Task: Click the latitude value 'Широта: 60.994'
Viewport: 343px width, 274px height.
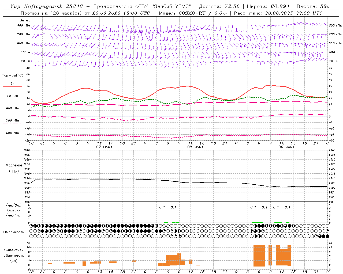Action: (268, 6)
